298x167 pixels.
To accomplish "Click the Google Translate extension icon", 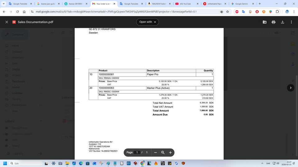I will (243, 11).
